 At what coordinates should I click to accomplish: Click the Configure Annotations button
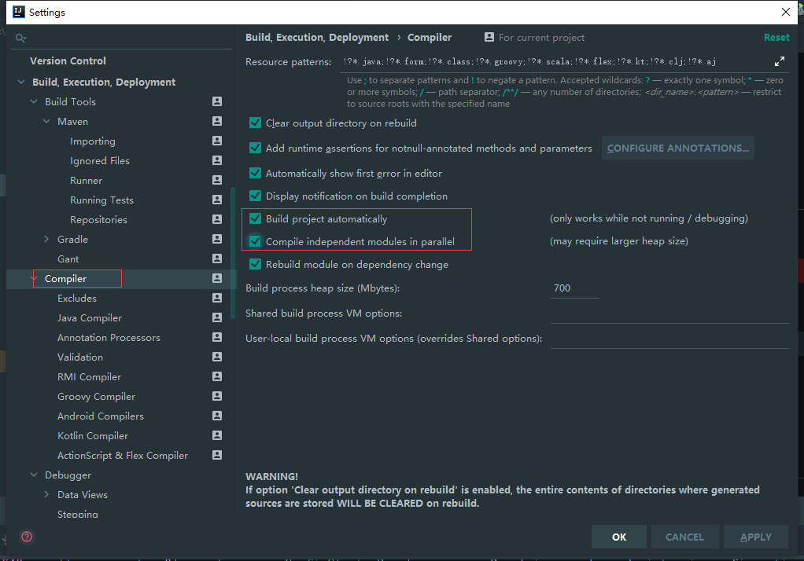pos(678,148)
